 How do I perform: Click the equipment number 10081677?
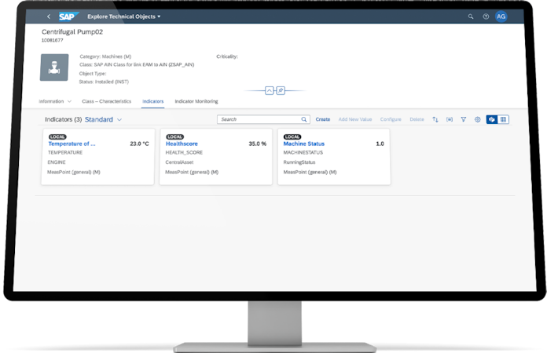(x=53, y=40)
